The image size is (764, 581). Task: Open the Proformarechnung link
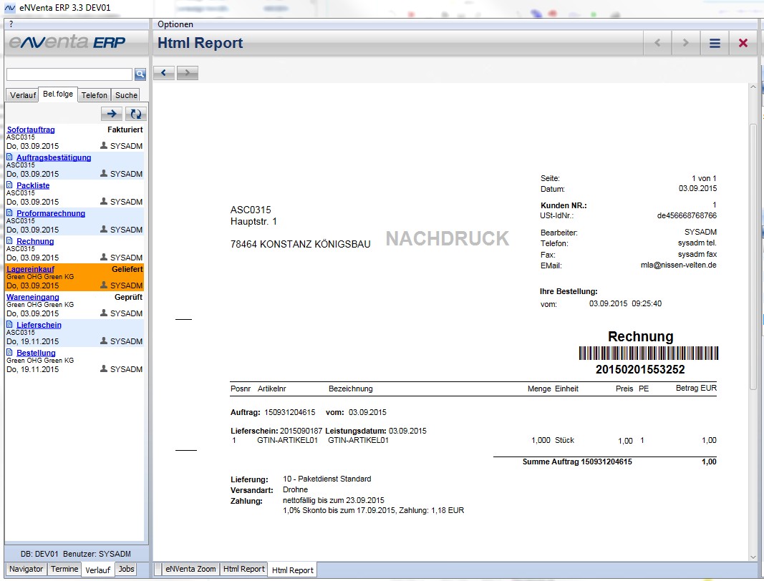pos(51,213)
